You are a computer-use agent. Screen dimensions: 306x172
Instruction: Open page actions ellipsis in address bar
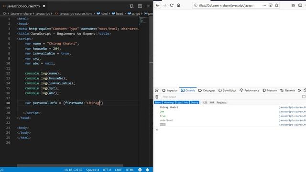point(264,5)
